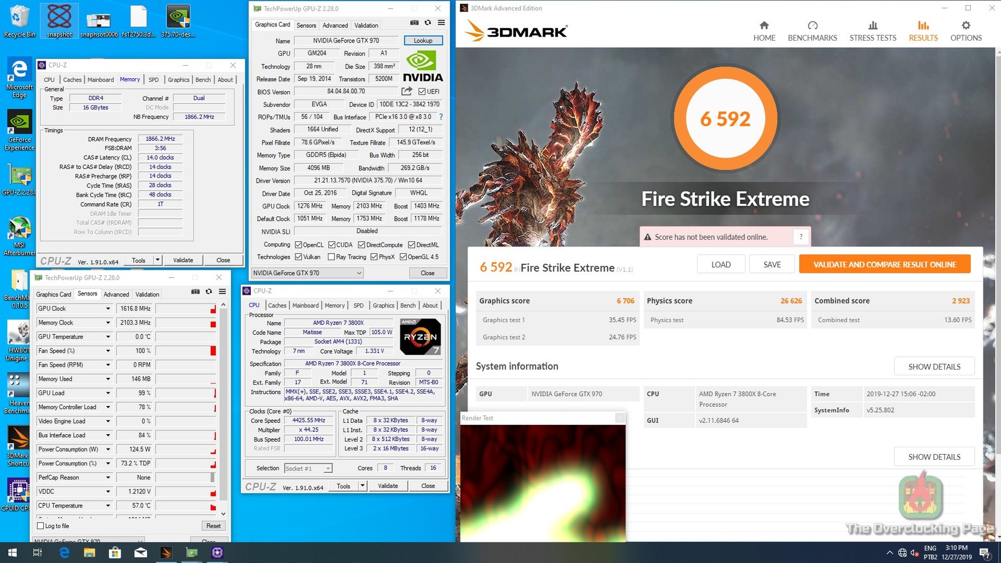1001x563 pixels.
Task: Toggle Vulkan checkbox in GPU-Z
Action: [x=298, y=257]
